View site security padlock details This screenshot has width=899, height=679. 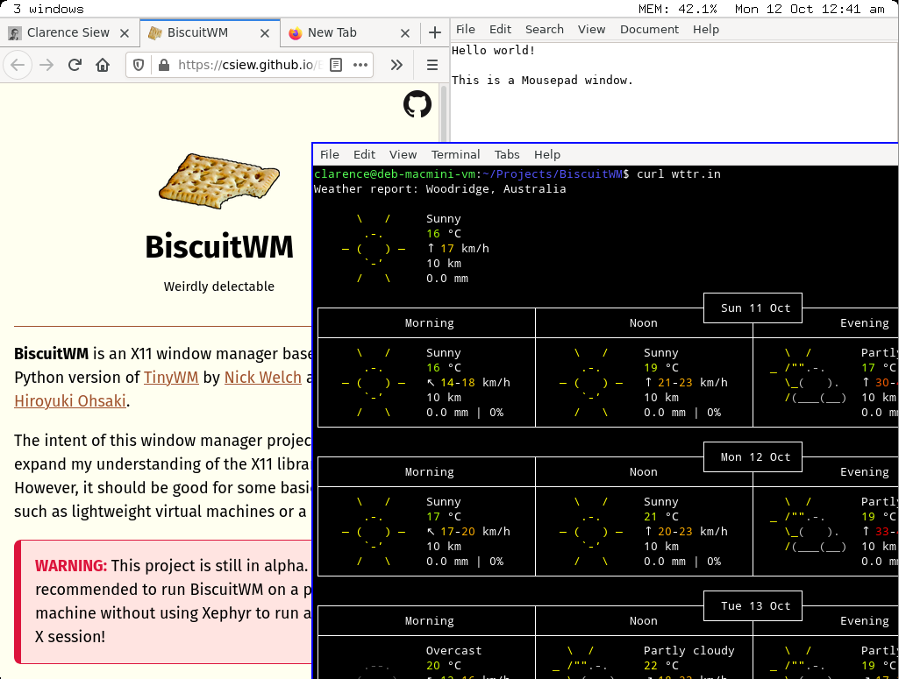click(x=164, y=65)
